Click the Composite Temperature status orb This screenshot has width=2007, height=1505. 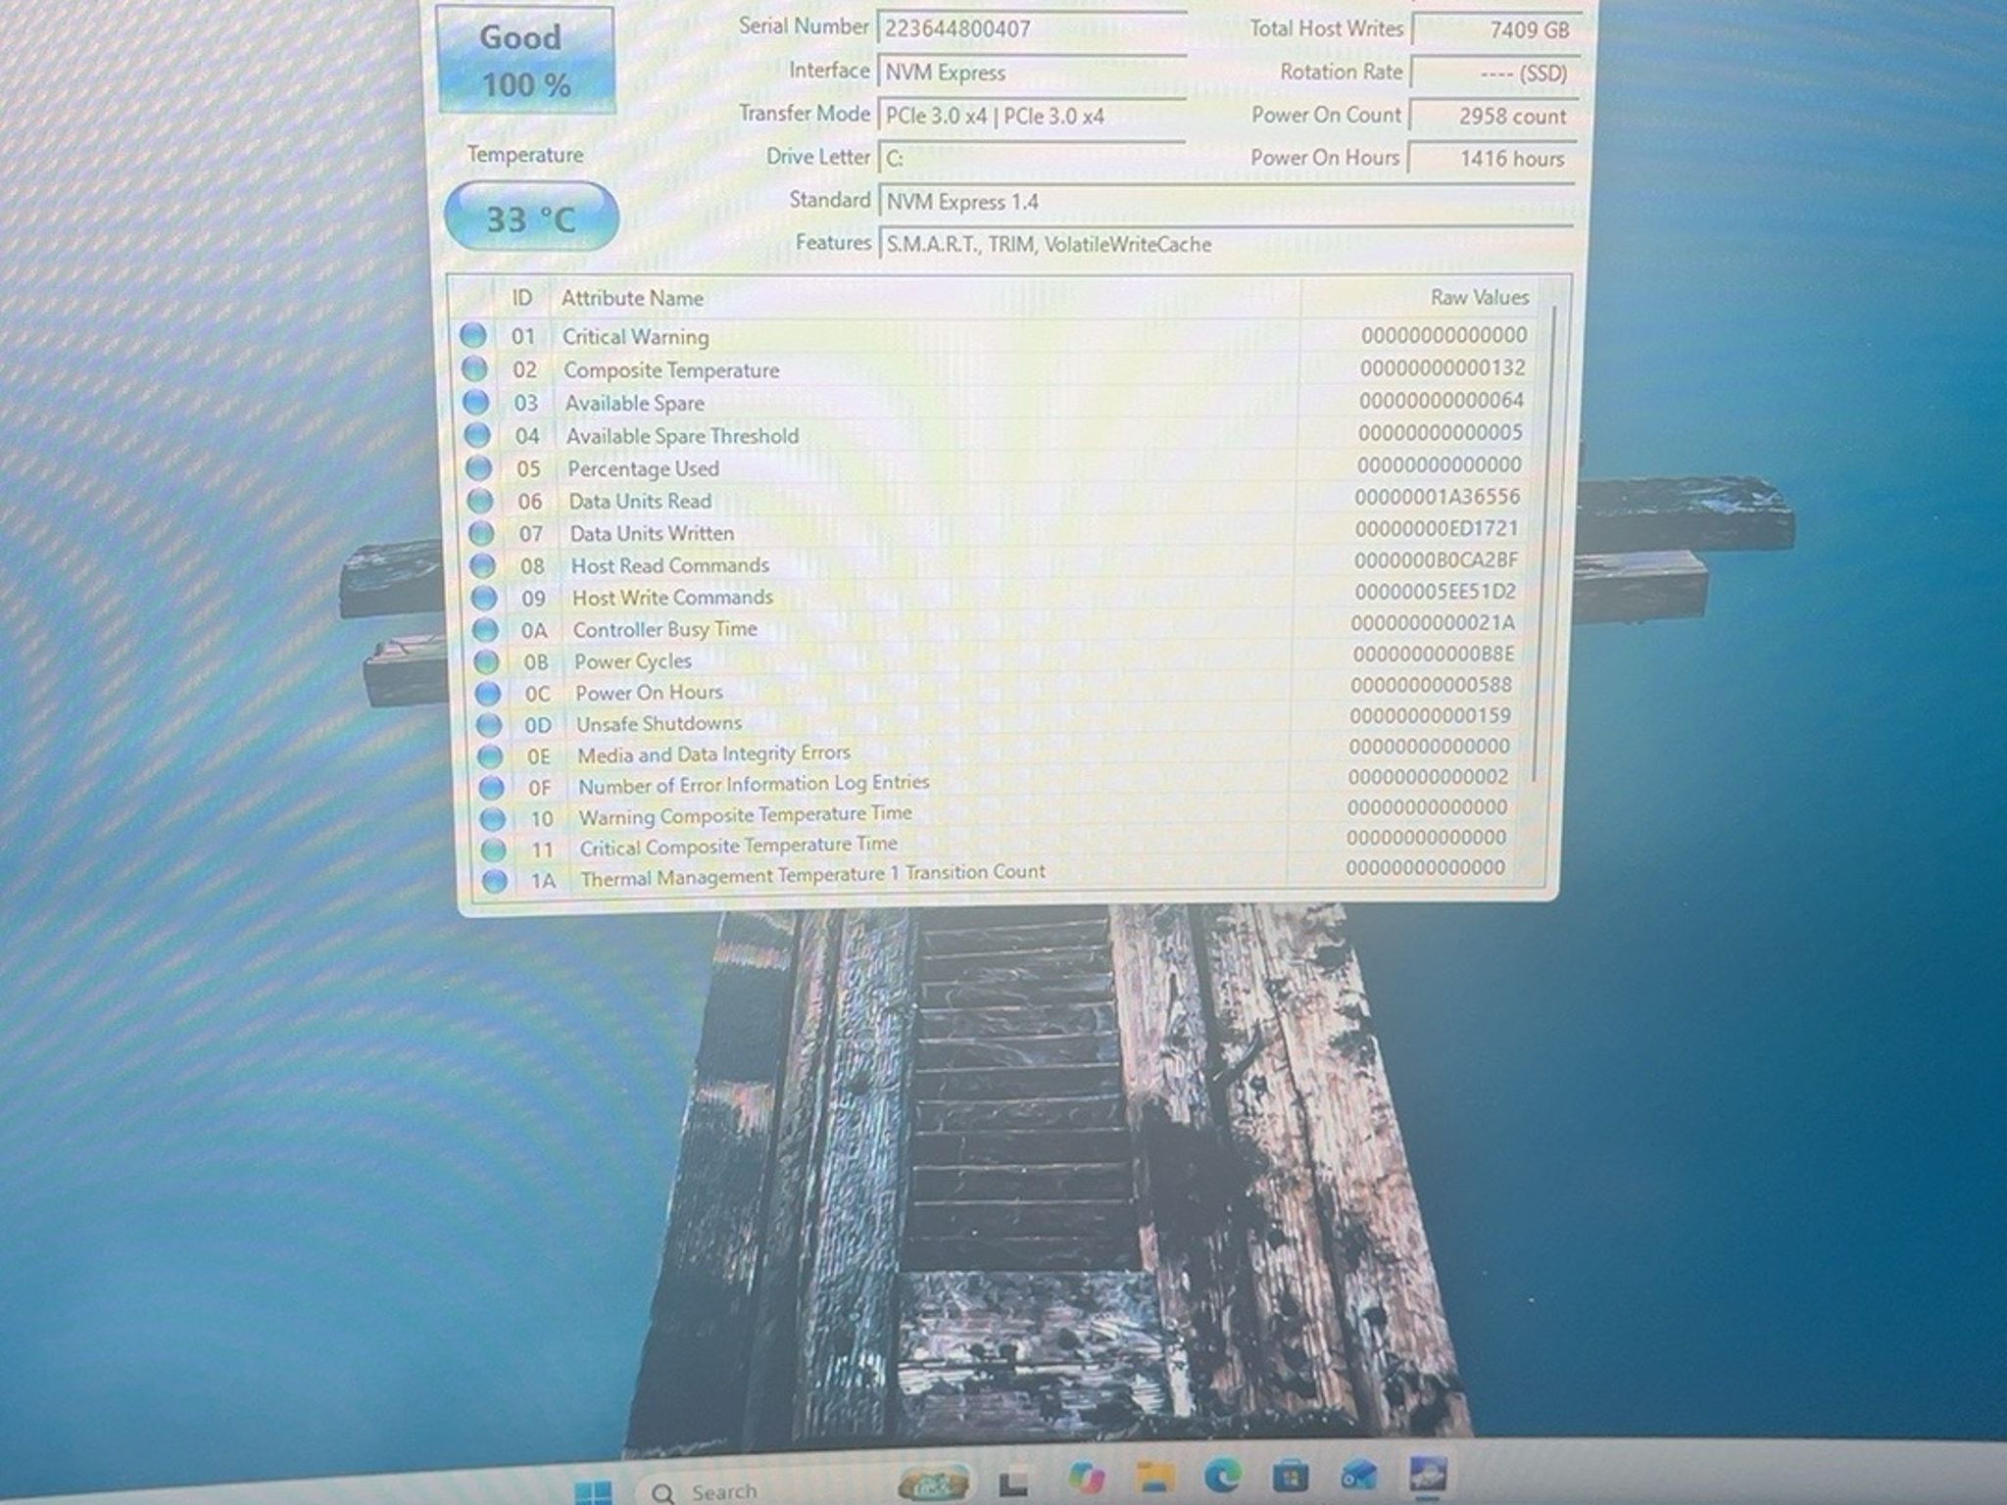click(x=474, y=368)
